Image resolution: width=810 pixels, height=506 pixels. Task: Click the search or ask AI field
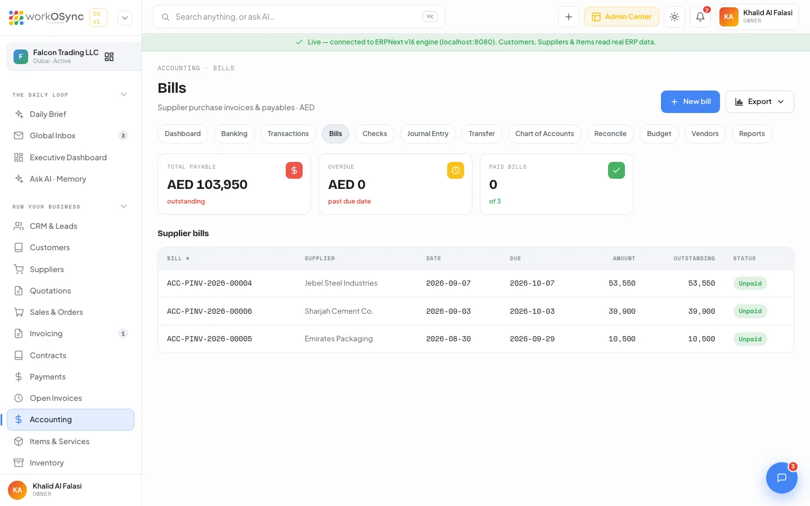coord(299,17)
